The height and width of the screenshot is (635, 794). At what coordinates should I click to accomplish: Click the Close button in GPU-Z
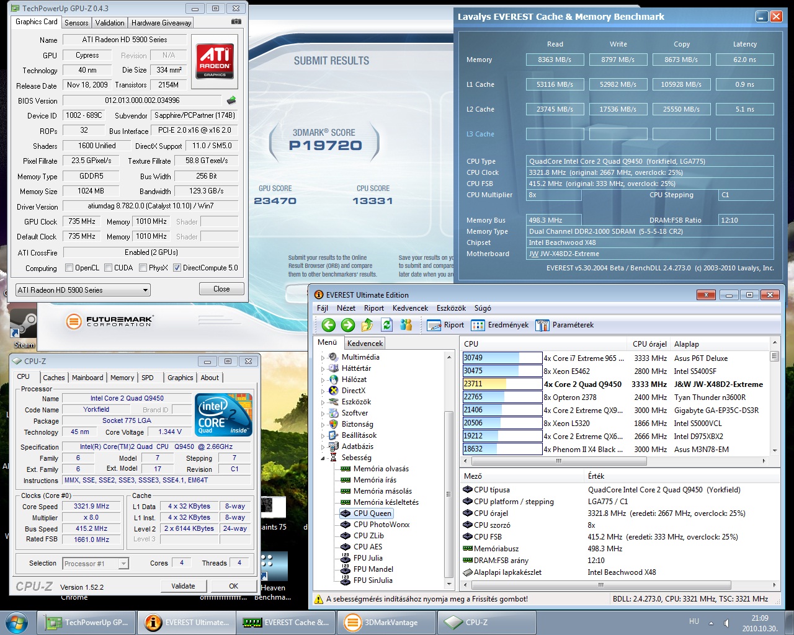221,289
